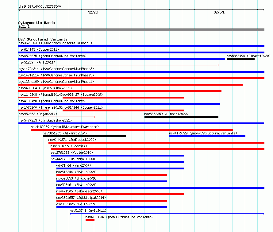The image size is (273, 232).
Task: Open the nsv1031615 (Coe2014) label
Action: tap(69, 146)
